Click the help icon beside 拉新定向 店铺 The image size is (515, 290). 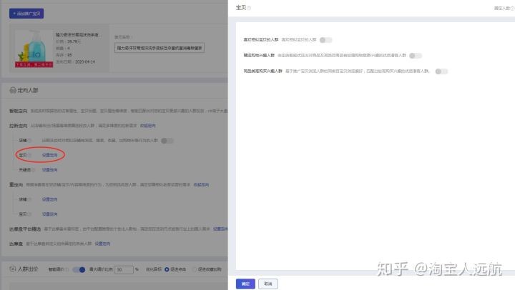29,141
